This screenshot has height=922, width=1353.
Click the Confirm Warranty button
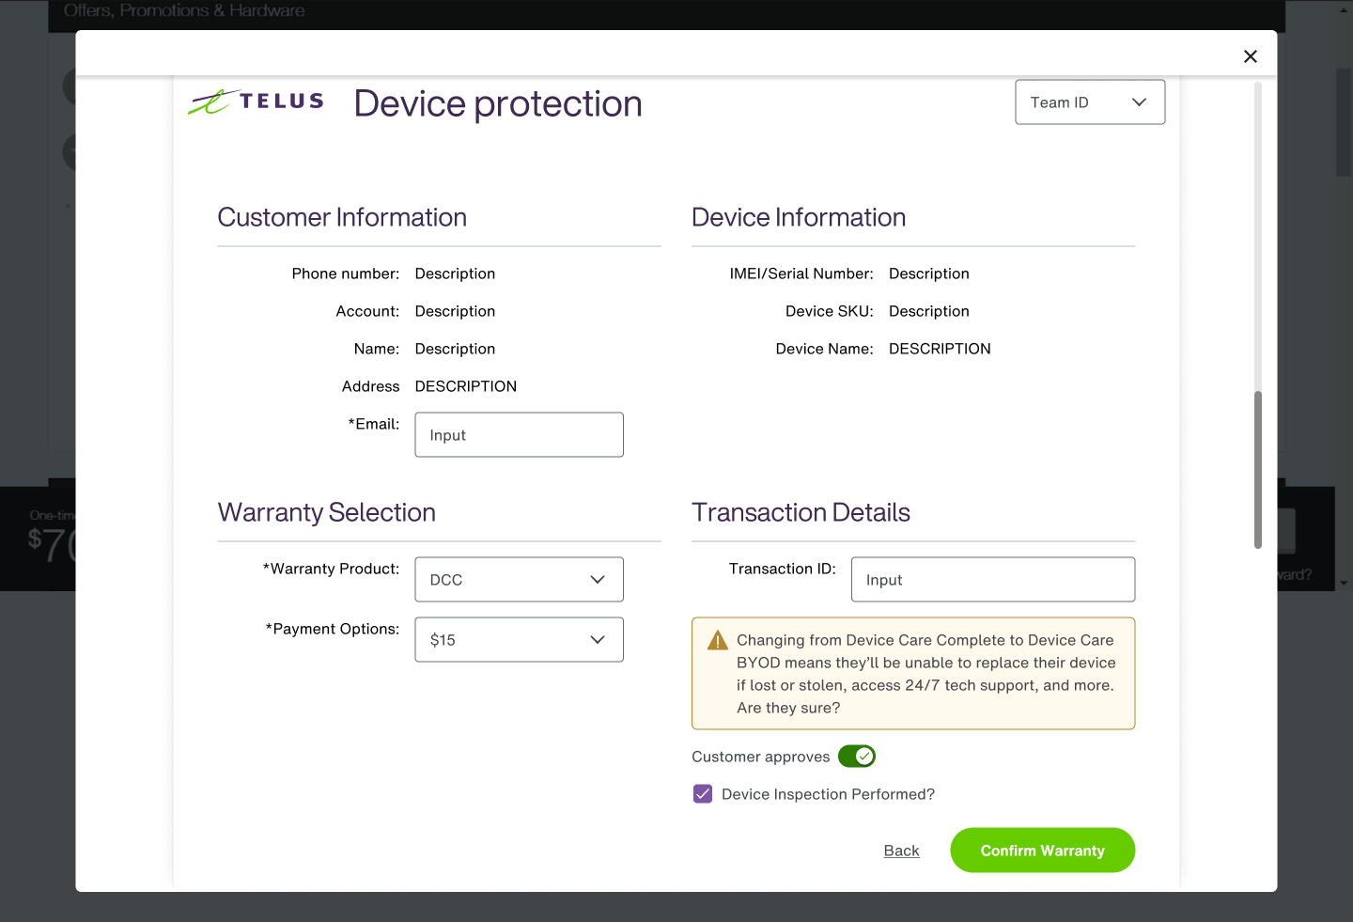(x=1043, y=851)
